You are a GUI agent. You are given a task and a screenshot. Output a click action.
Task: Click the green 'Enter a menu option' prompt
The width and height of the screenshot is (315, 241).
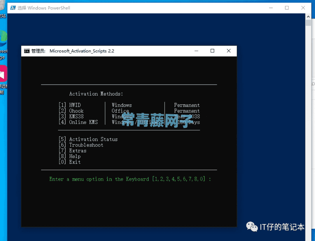tap(130, 179)
